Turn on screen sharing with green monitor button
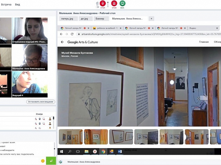 (x=122, y=3)
